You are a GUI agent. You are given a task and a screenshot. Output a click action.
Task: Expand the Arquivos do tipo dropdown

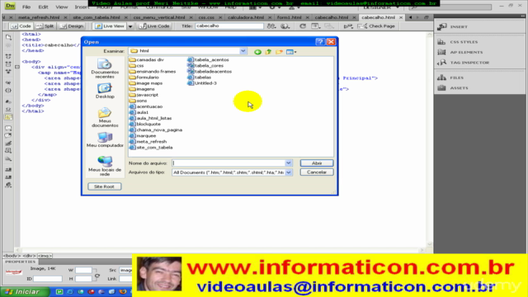tap(288, 172)
